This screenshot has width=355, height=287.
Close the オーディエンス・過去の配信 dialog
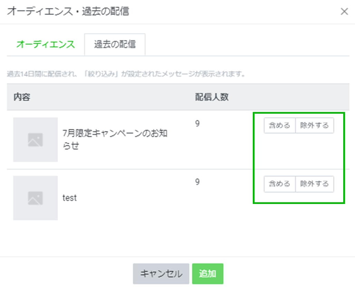pyautogui.click(x=344, y=12)
